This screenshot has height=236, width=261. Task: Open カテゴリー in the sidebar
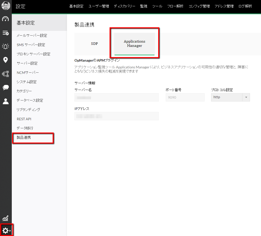(24, 91)
